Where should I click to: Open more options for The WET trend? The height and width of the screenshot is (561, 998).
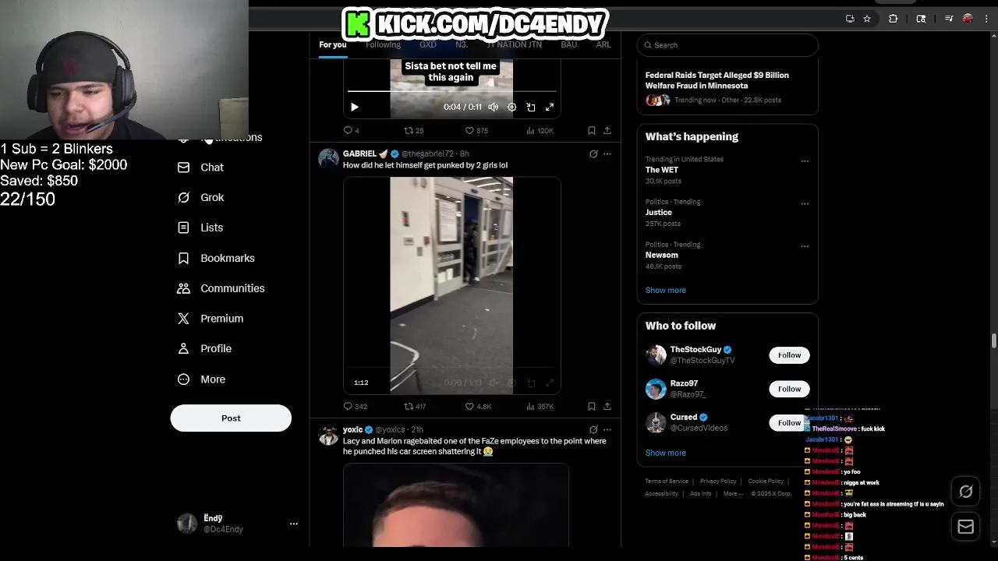pos(805,161)
